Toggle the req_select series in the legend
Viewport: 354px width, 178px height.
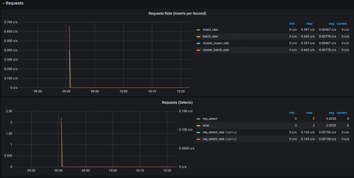[210, 119]
